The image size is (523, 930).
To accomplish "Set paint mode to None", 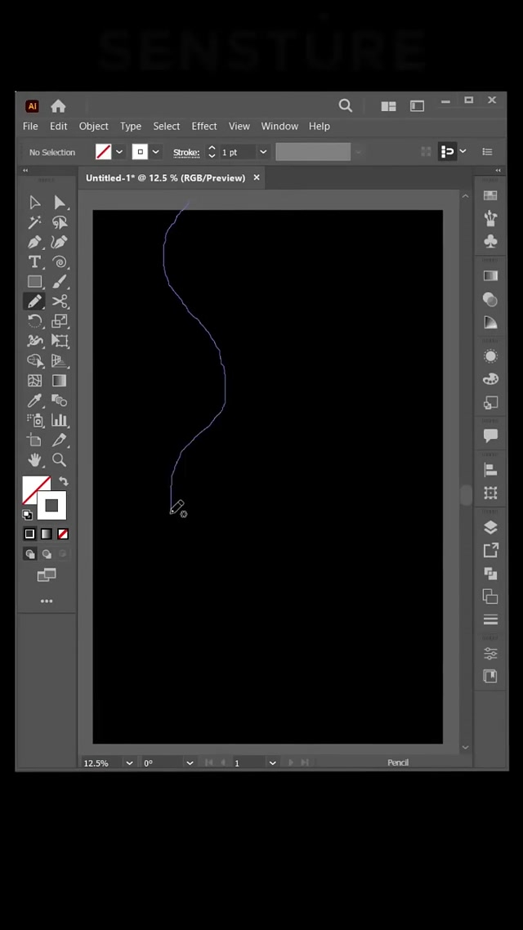I will pos(63,534).
